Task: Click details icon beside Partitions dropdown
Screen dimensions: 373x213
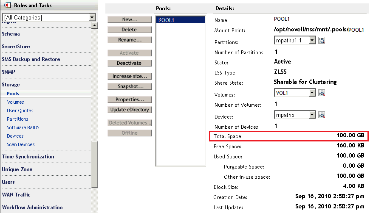Action: tap(322, 40)
